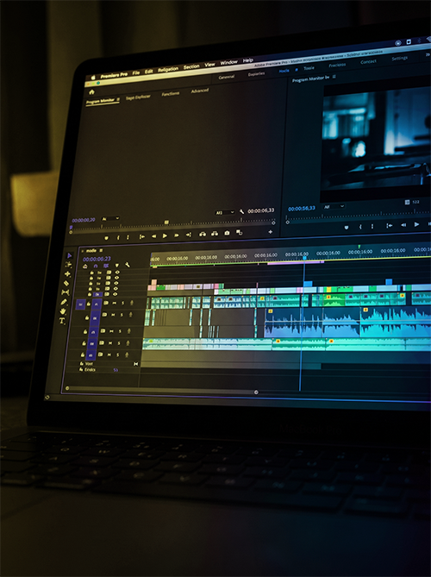This screenshot has width=431, height=577.
Task: Toggle insert as nest timeline icon
Action: [x=85, y=266]
